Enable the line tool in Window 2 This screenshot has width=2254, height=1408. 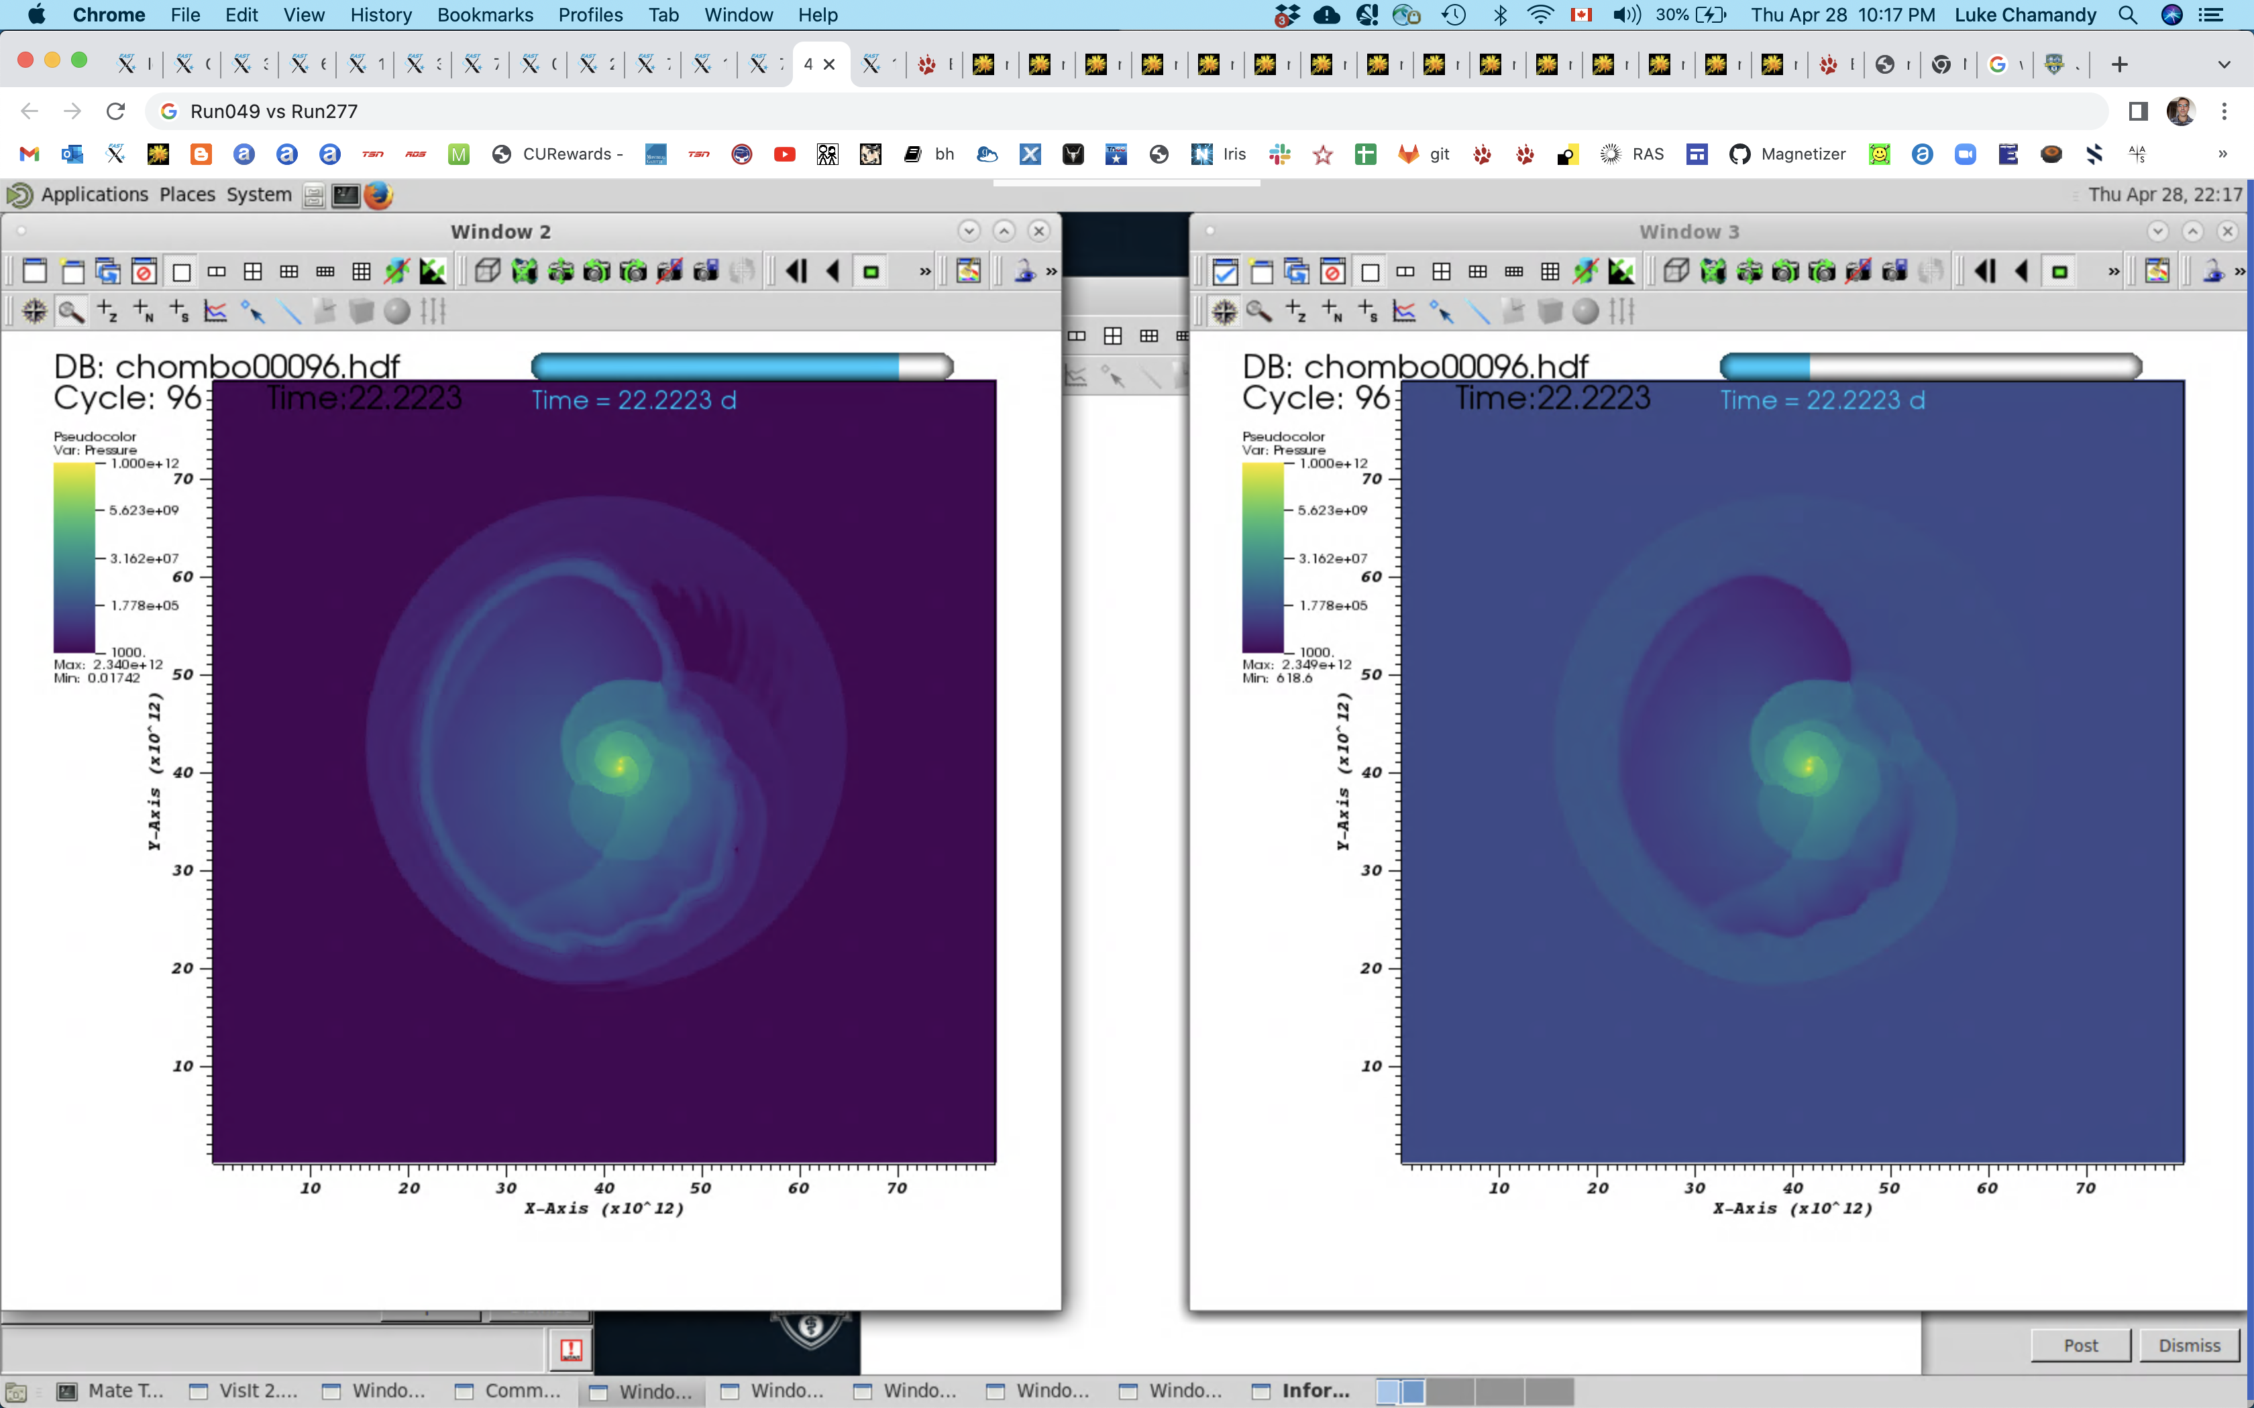click(x=288, y=311)
